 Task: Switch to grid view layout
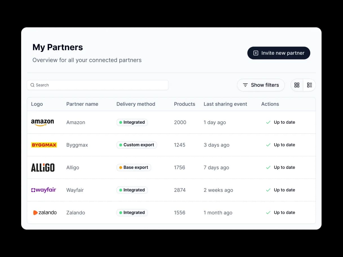[297, 85]
